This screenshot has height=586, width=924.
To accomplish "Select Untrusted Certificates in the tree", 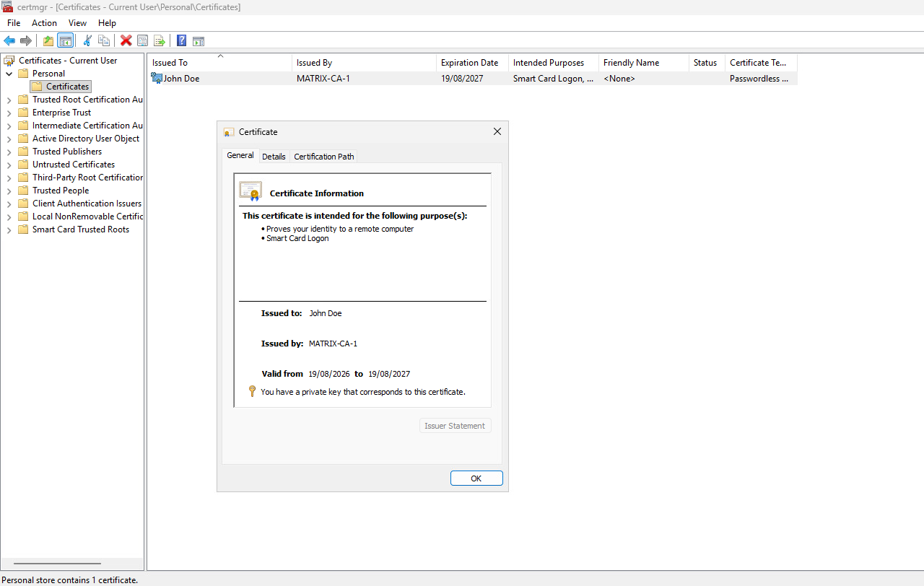I will tap(74, 165).
